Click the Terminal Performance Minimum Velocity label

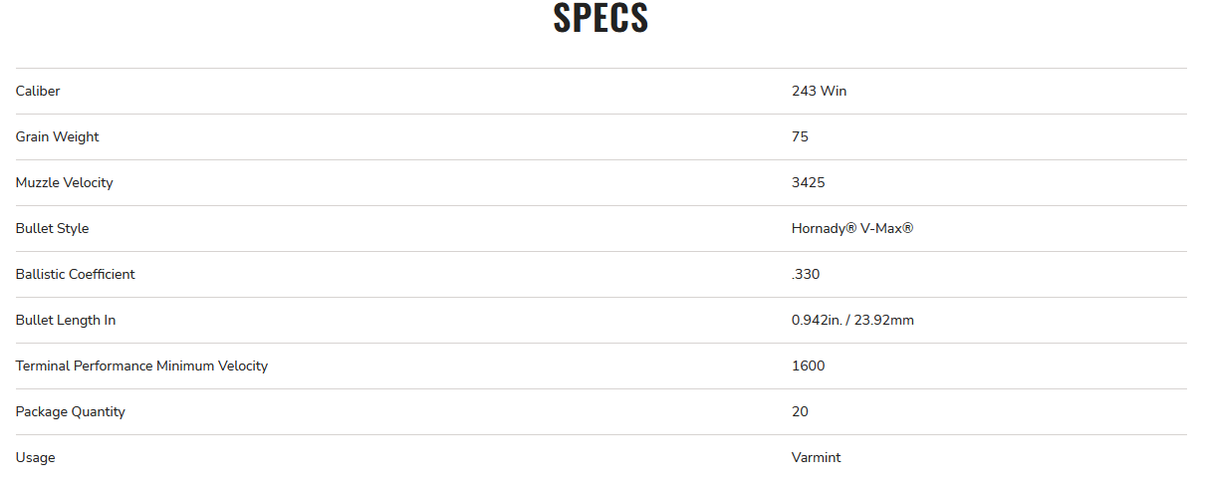point(141,366)
